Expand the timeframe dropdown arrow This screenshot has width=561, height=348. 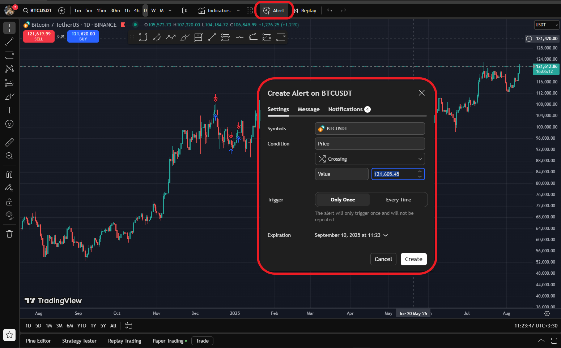click(x=170, y=10)
